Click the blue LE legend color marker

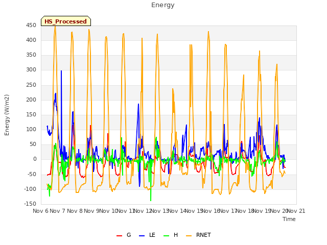142,236
